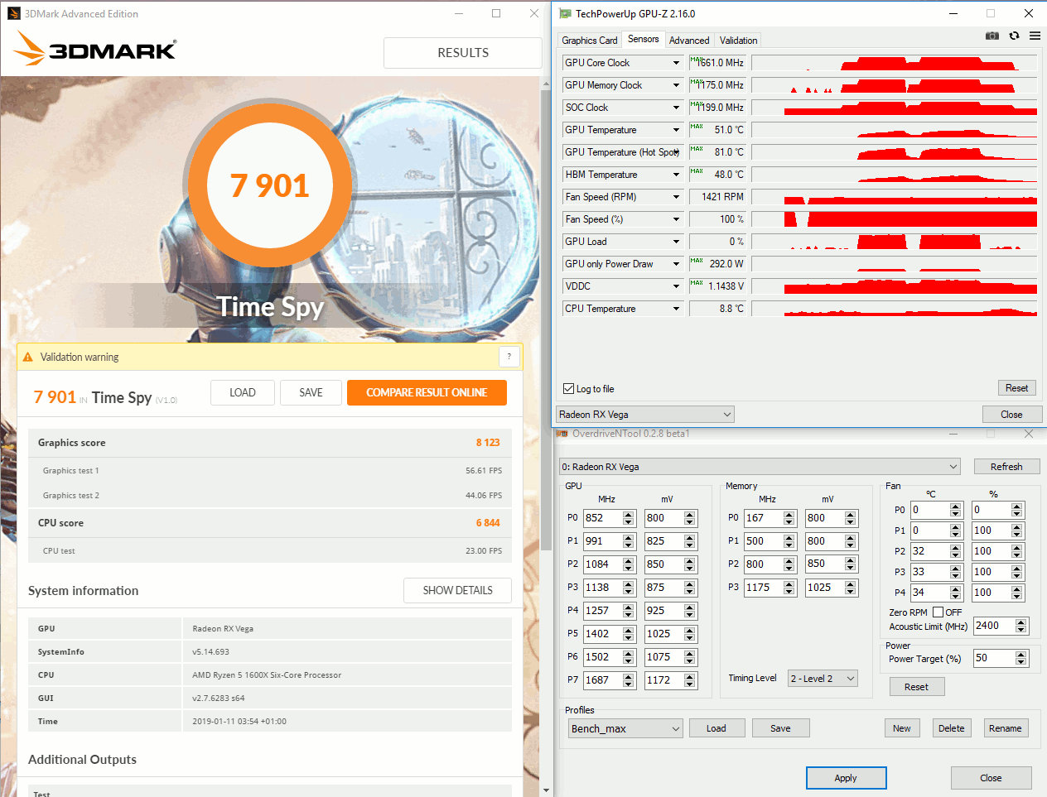This screenshot has width=1047, height=797.
Task: Click the Power Target spinner arrows
Action: click(x=1021, y=658)
